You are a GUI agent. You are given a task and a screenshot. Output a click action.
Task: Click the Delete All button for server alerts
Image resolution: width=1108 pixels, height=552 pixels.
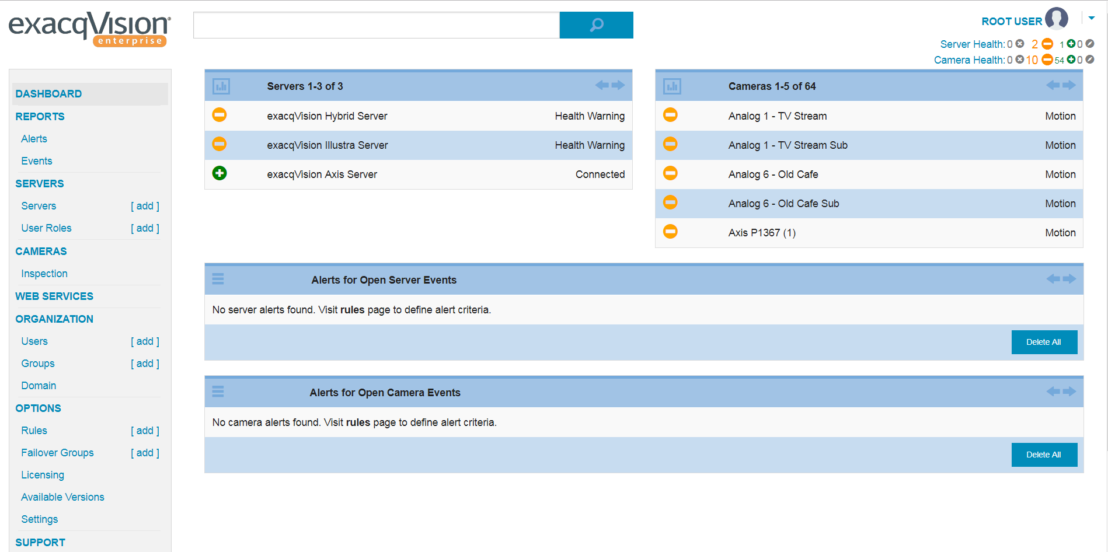click(x=1044, y=342)
